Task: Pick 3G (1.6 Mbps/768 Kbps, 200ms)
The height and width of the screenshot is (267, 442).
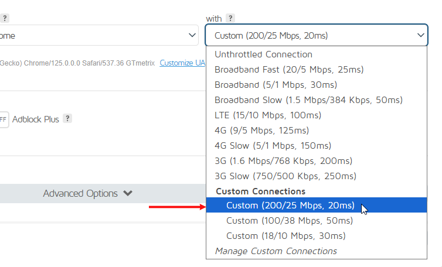Action: coord(283,161)
